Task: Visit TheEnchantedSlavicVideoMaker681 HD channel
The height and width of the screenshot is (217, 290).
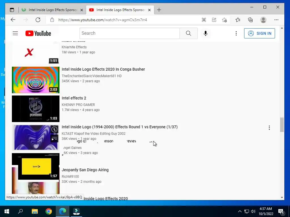Action: coord(92,76)
